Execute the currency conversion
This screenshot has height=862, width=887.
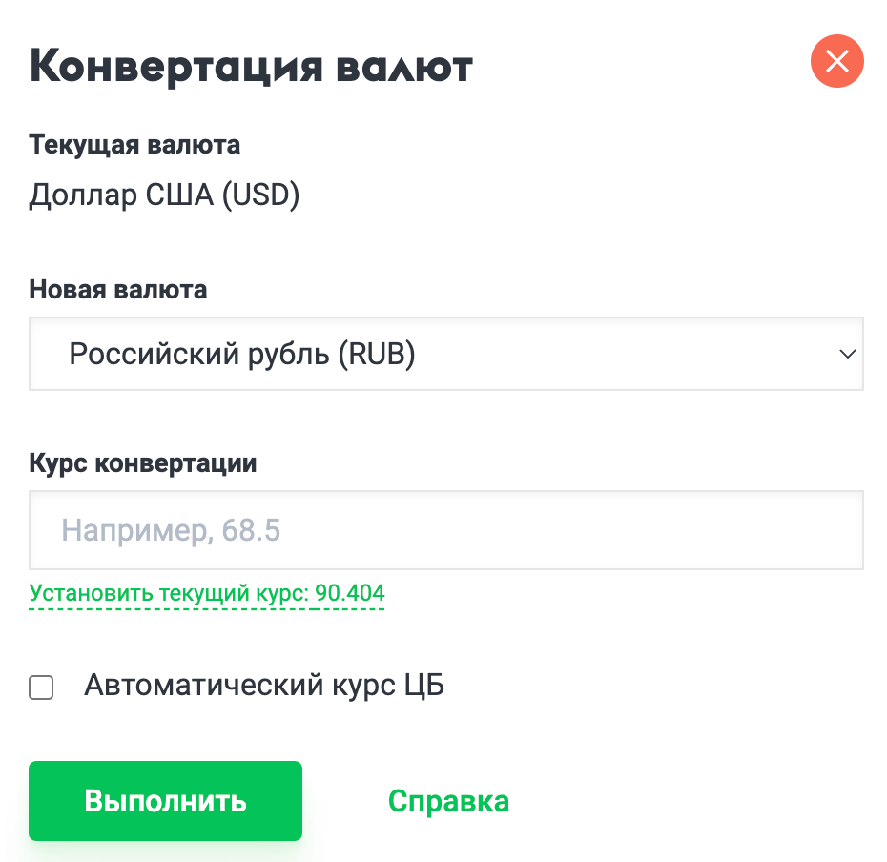(165, 800)
